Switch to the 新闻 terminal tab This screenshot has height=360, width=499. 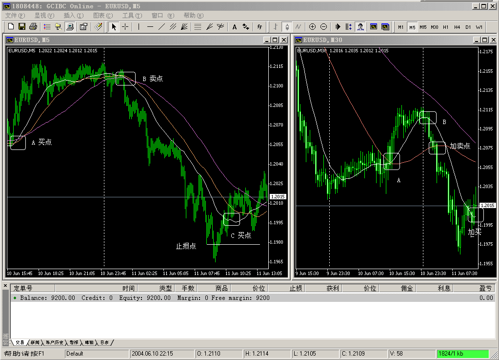pos(35,342)
